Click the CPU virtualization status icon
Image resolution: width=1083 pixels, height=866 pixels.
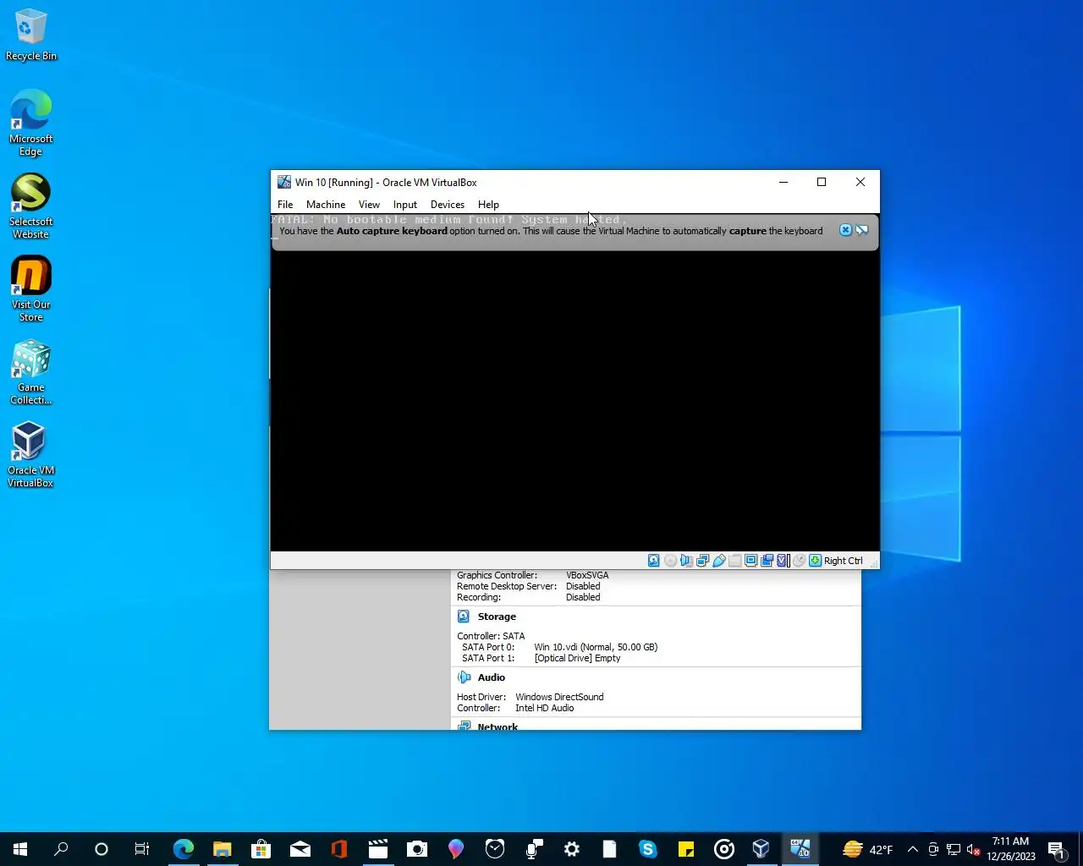click(783, 561)
